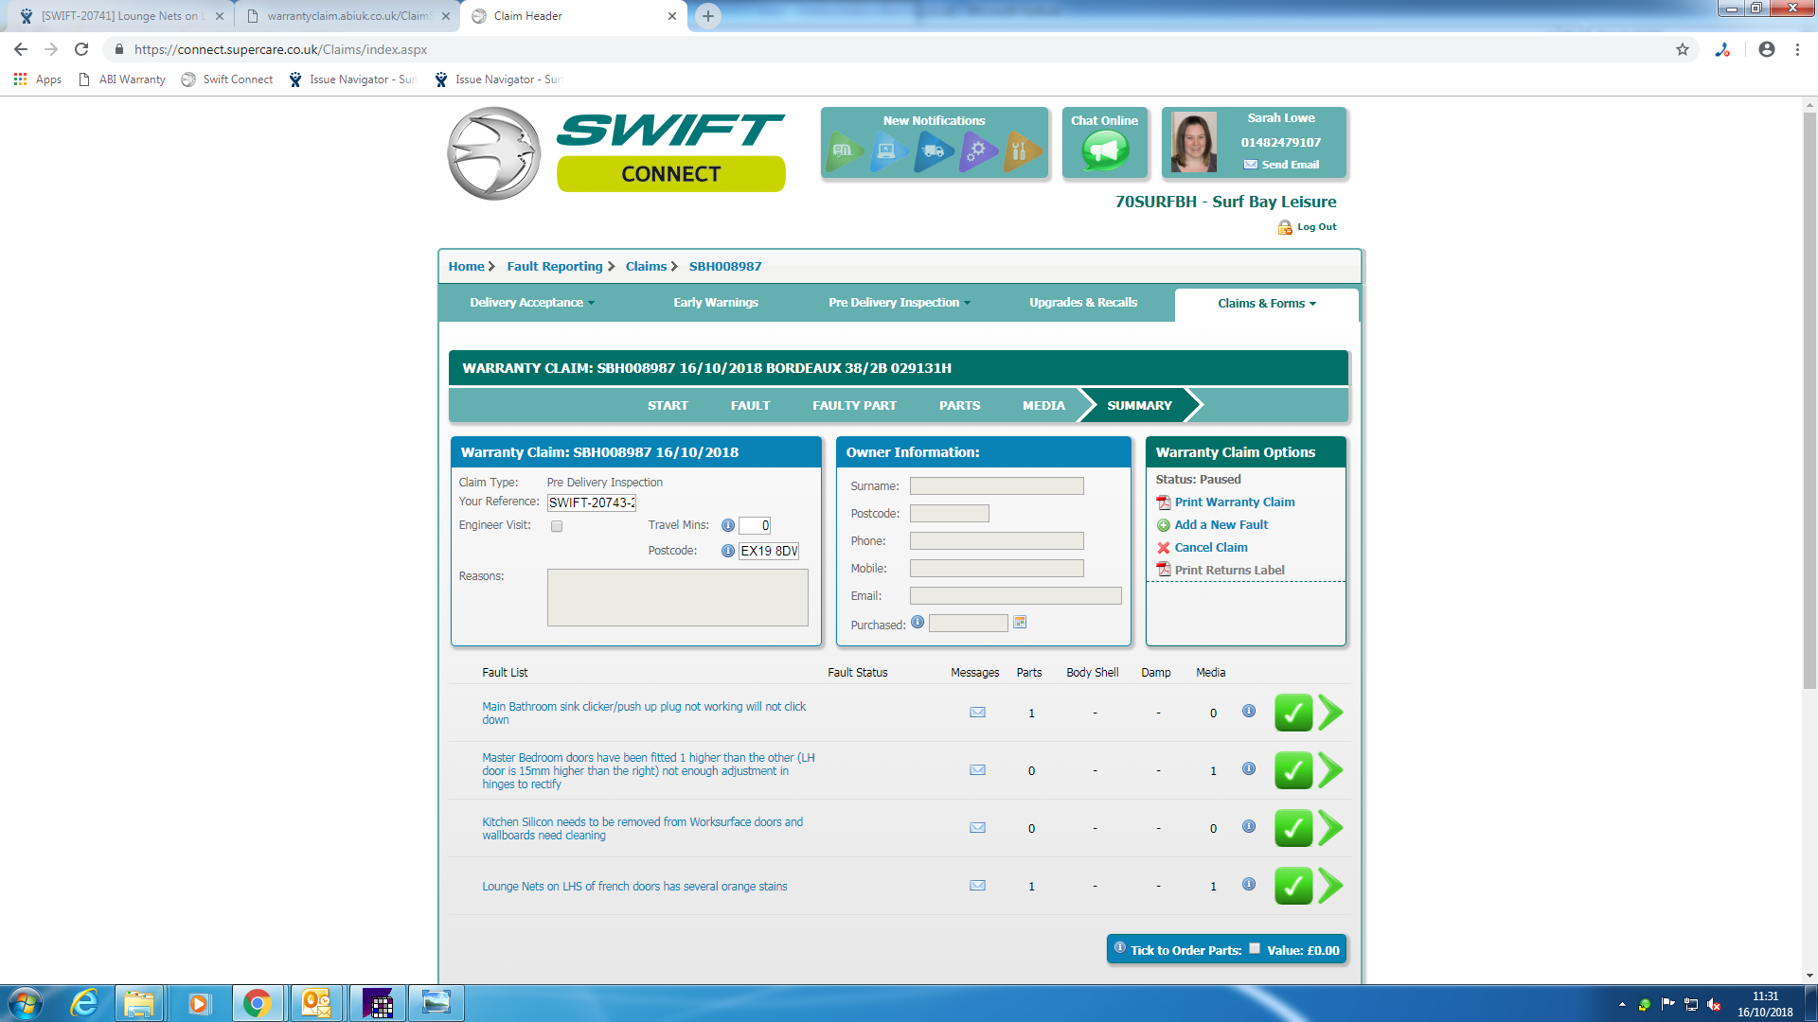
Task: Open the Claims & Forms dropdown tab
Action: (1266, 304)
